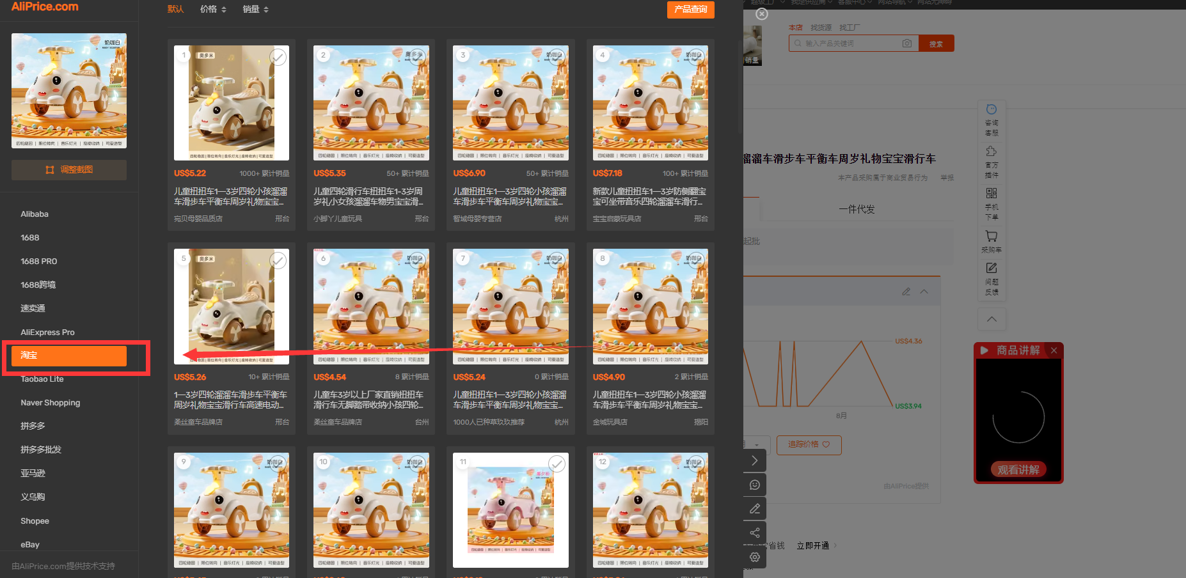
Task: Select the checkmark on product card 7
Action: pos(557,260)
